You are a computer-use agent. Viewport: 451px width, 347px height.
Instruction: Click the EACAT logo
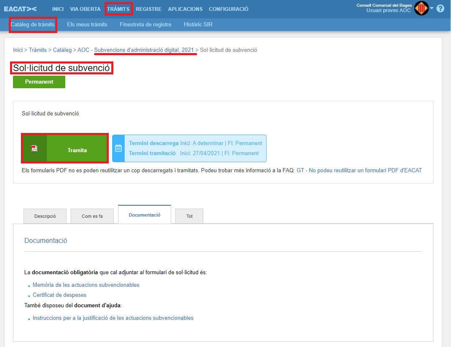point(20,9)
